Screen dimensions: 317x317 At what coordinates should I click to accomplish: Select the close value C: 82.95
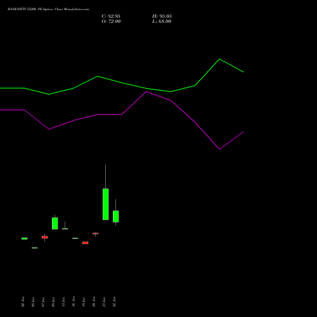point(111,16)
